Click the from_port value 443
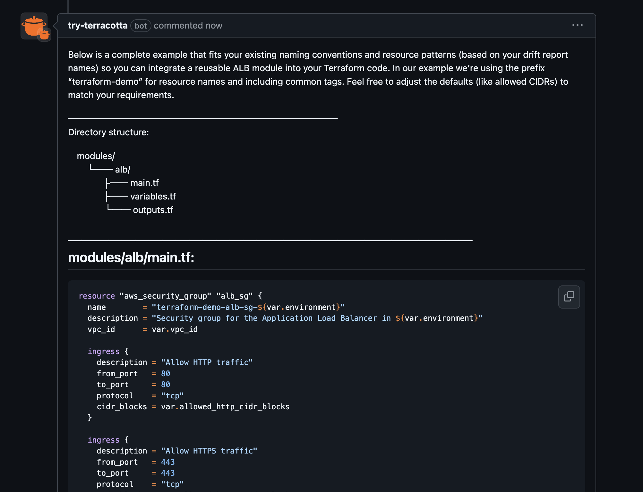The width and height of the screenshot is (643, 492). (x=167, y=462)
